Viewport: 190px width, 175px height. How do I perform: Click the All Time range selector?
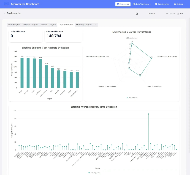click(x=152, y=13)
